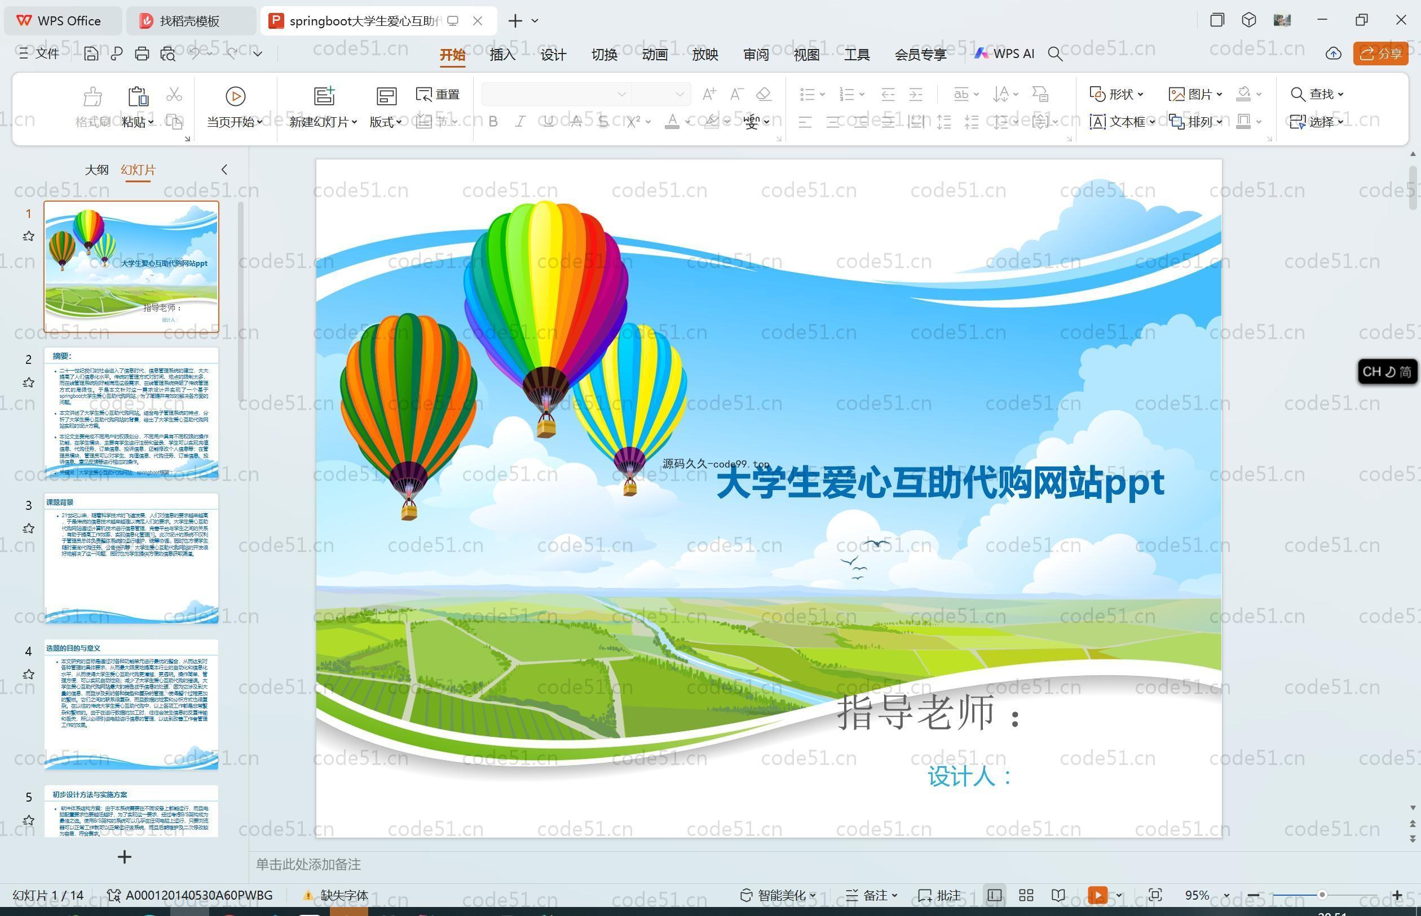Open the Insert (插入) ribbon tab
Image resolution: width=1421 pixels, height=916 pixels.
[x=502, y=55]
